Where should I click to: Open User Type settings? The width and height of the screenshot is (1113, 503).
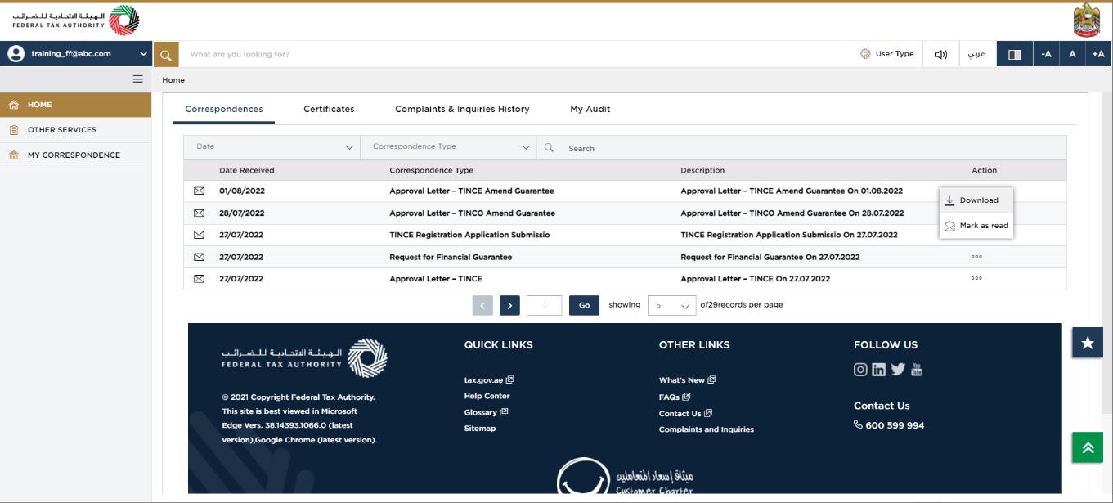[886, 54]
